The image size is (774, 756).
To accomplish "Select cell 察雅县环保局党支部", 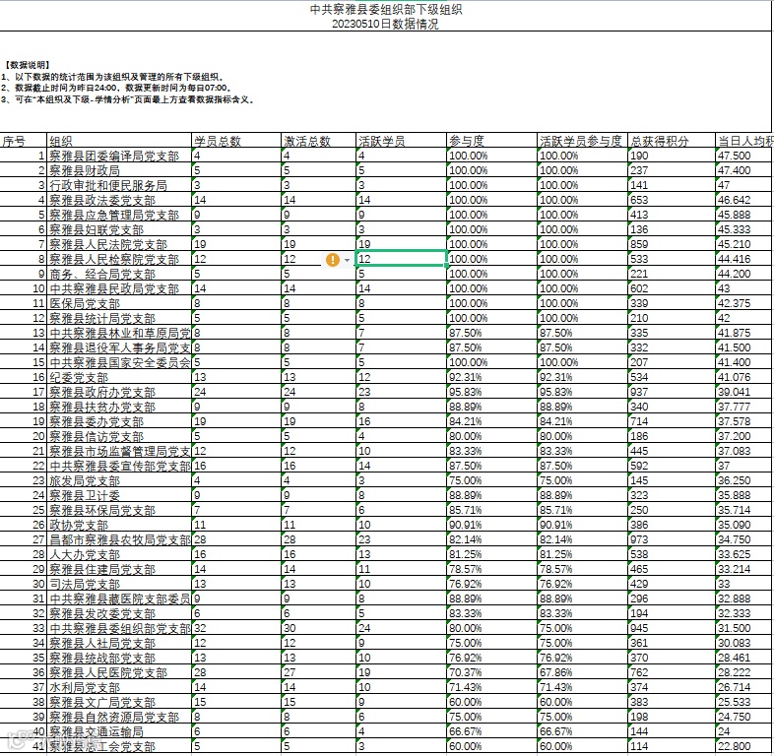I will click(119, 510).
